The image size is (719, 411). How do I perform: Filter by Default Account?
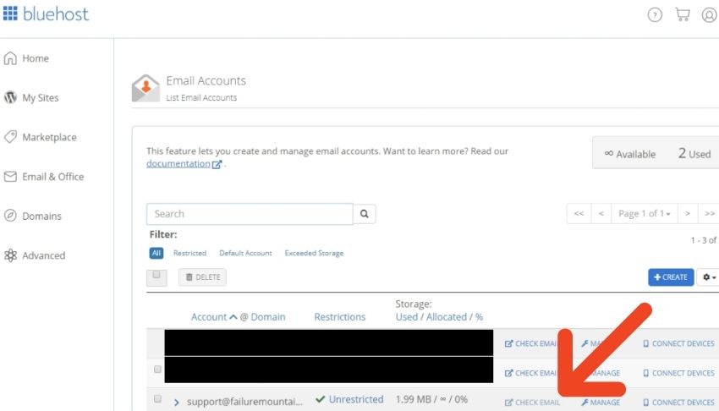[x=245, y=253]
